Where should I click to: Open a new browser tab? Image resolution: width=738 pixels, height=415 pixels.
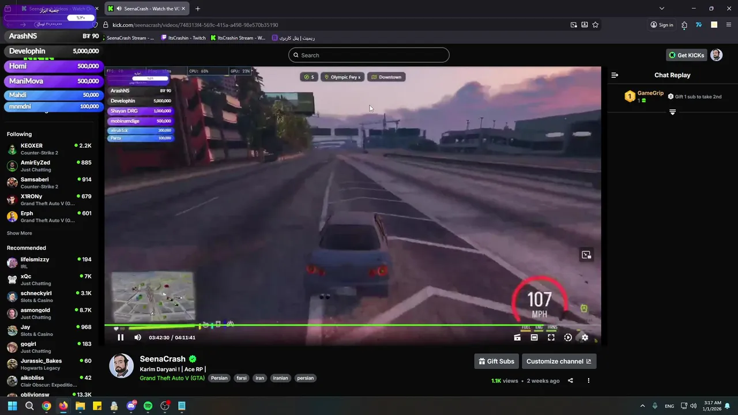coord(198,9)
